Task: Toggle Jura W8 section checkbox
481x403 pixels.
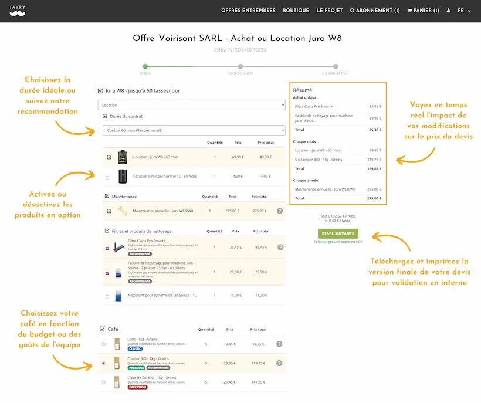Action: (100, 91)
